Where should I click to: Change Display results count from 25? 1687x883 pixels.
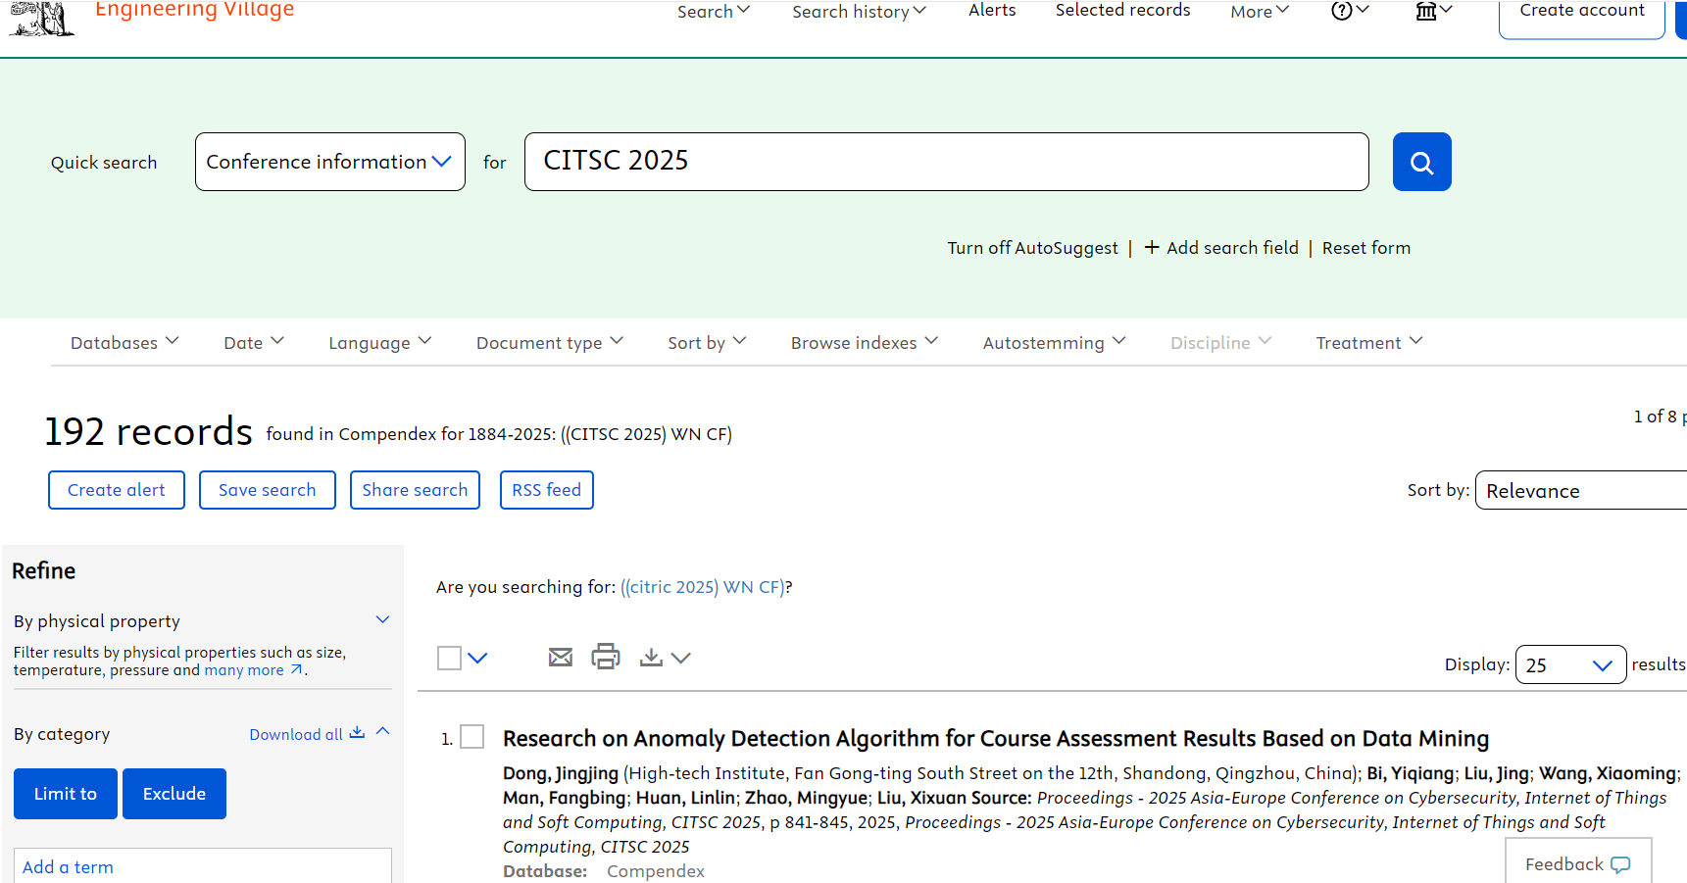[x=1570, y=664]
